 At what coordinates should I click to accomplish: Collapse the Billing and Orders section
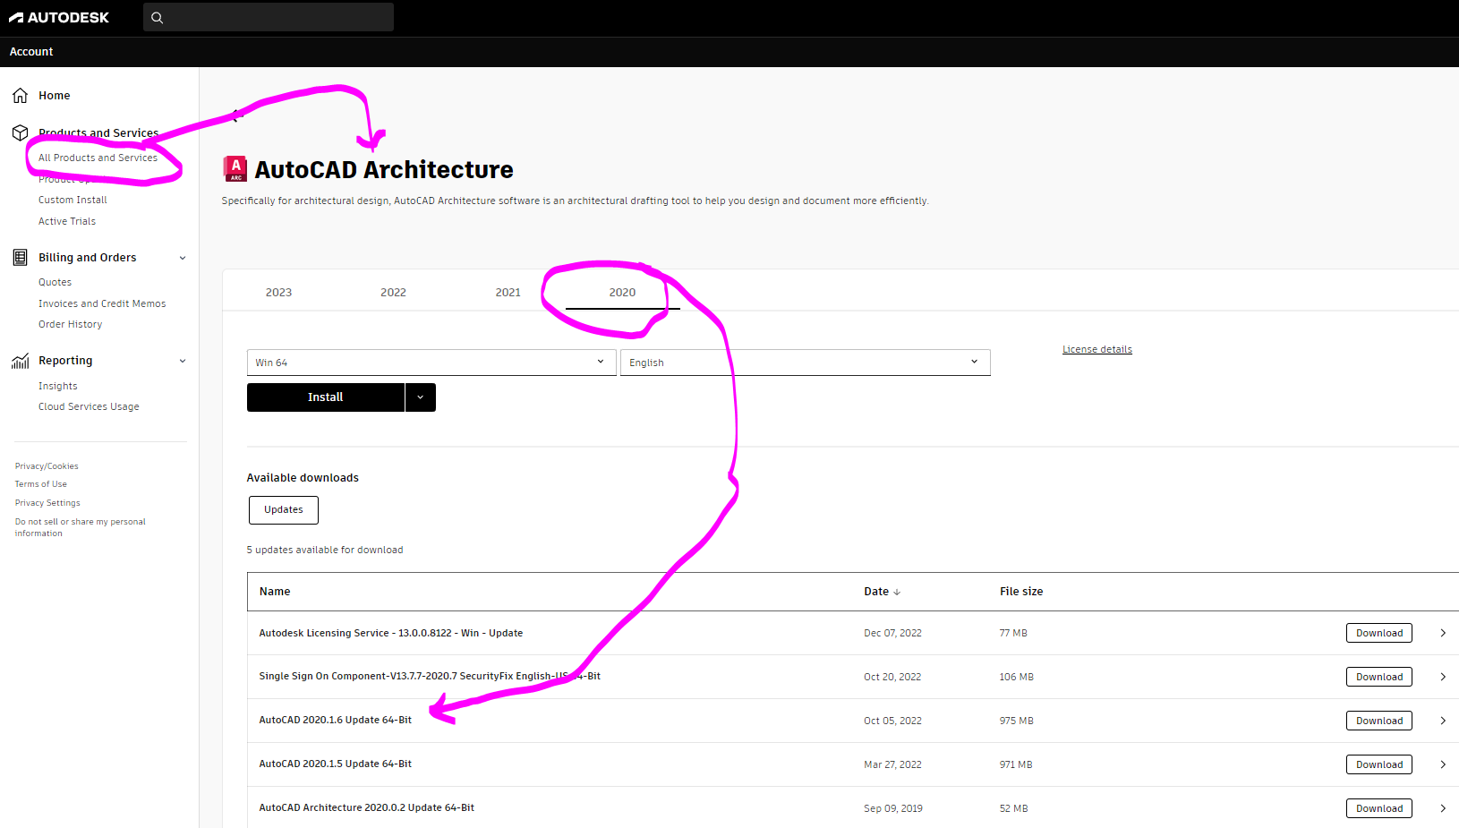pos(183,257)
